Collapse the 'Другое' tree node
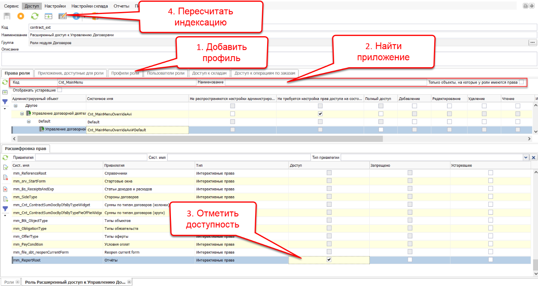Viewport: 538px width, 286px height. [x=16, y=106]
